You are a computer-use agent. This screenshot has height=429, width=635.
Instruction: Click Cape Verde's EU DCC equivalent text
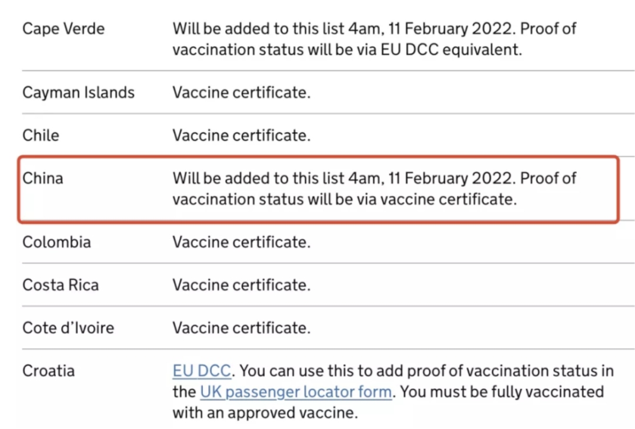[x=451, y=50]
